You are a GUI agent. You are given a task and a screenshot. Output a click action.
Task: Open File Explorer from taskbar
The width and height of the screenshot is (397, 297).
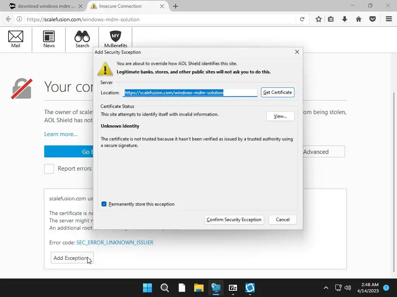coord(199,288)
